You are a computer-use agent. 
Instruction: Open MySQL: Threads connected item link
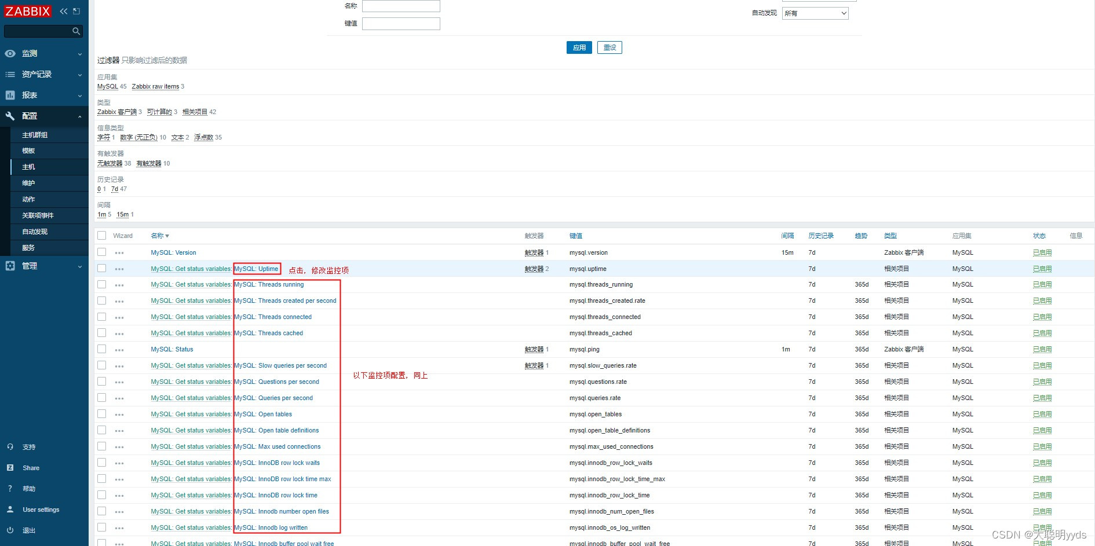[x=273, y=317]
